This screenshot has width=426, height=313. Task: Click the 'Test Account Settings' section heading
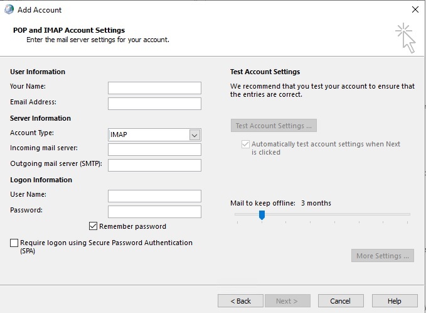pos(265,72)
